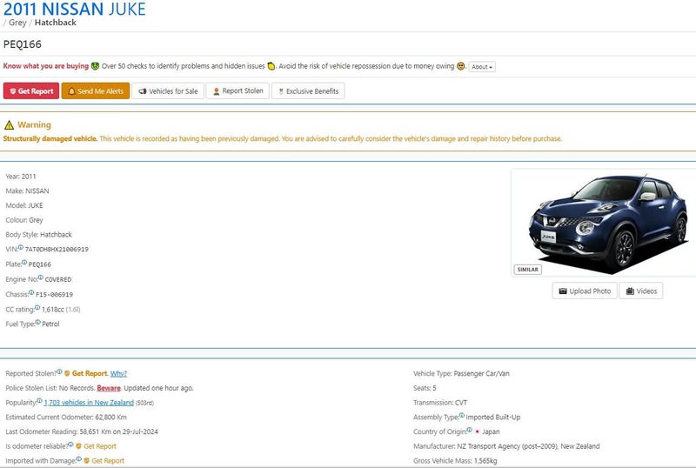696x468 pixels.
Task: Click the Send Me Alerts button
Action: tap(96, 91)
